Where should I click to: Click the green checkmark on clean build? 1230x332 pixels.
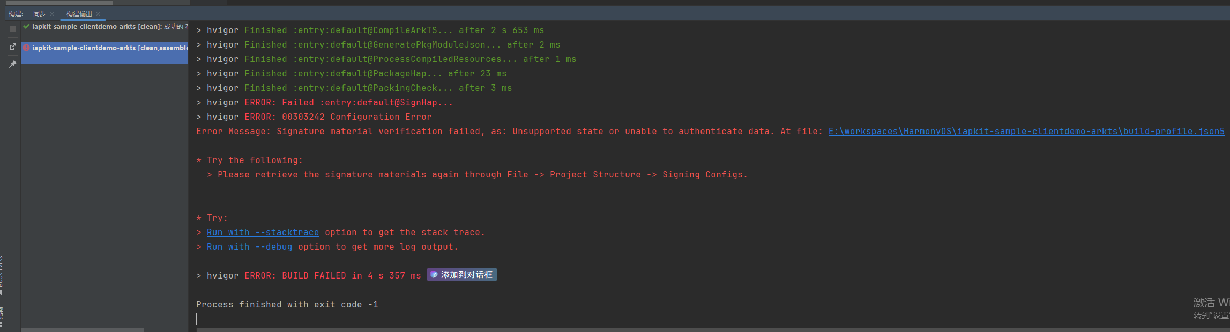(26, 26)
